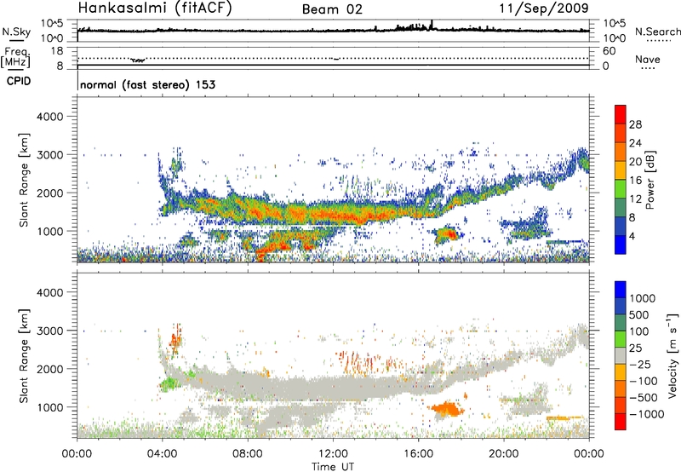The image size is (681, 472).
Task: Click the 12 label on power colorbar
Action: tap(635, 199)
